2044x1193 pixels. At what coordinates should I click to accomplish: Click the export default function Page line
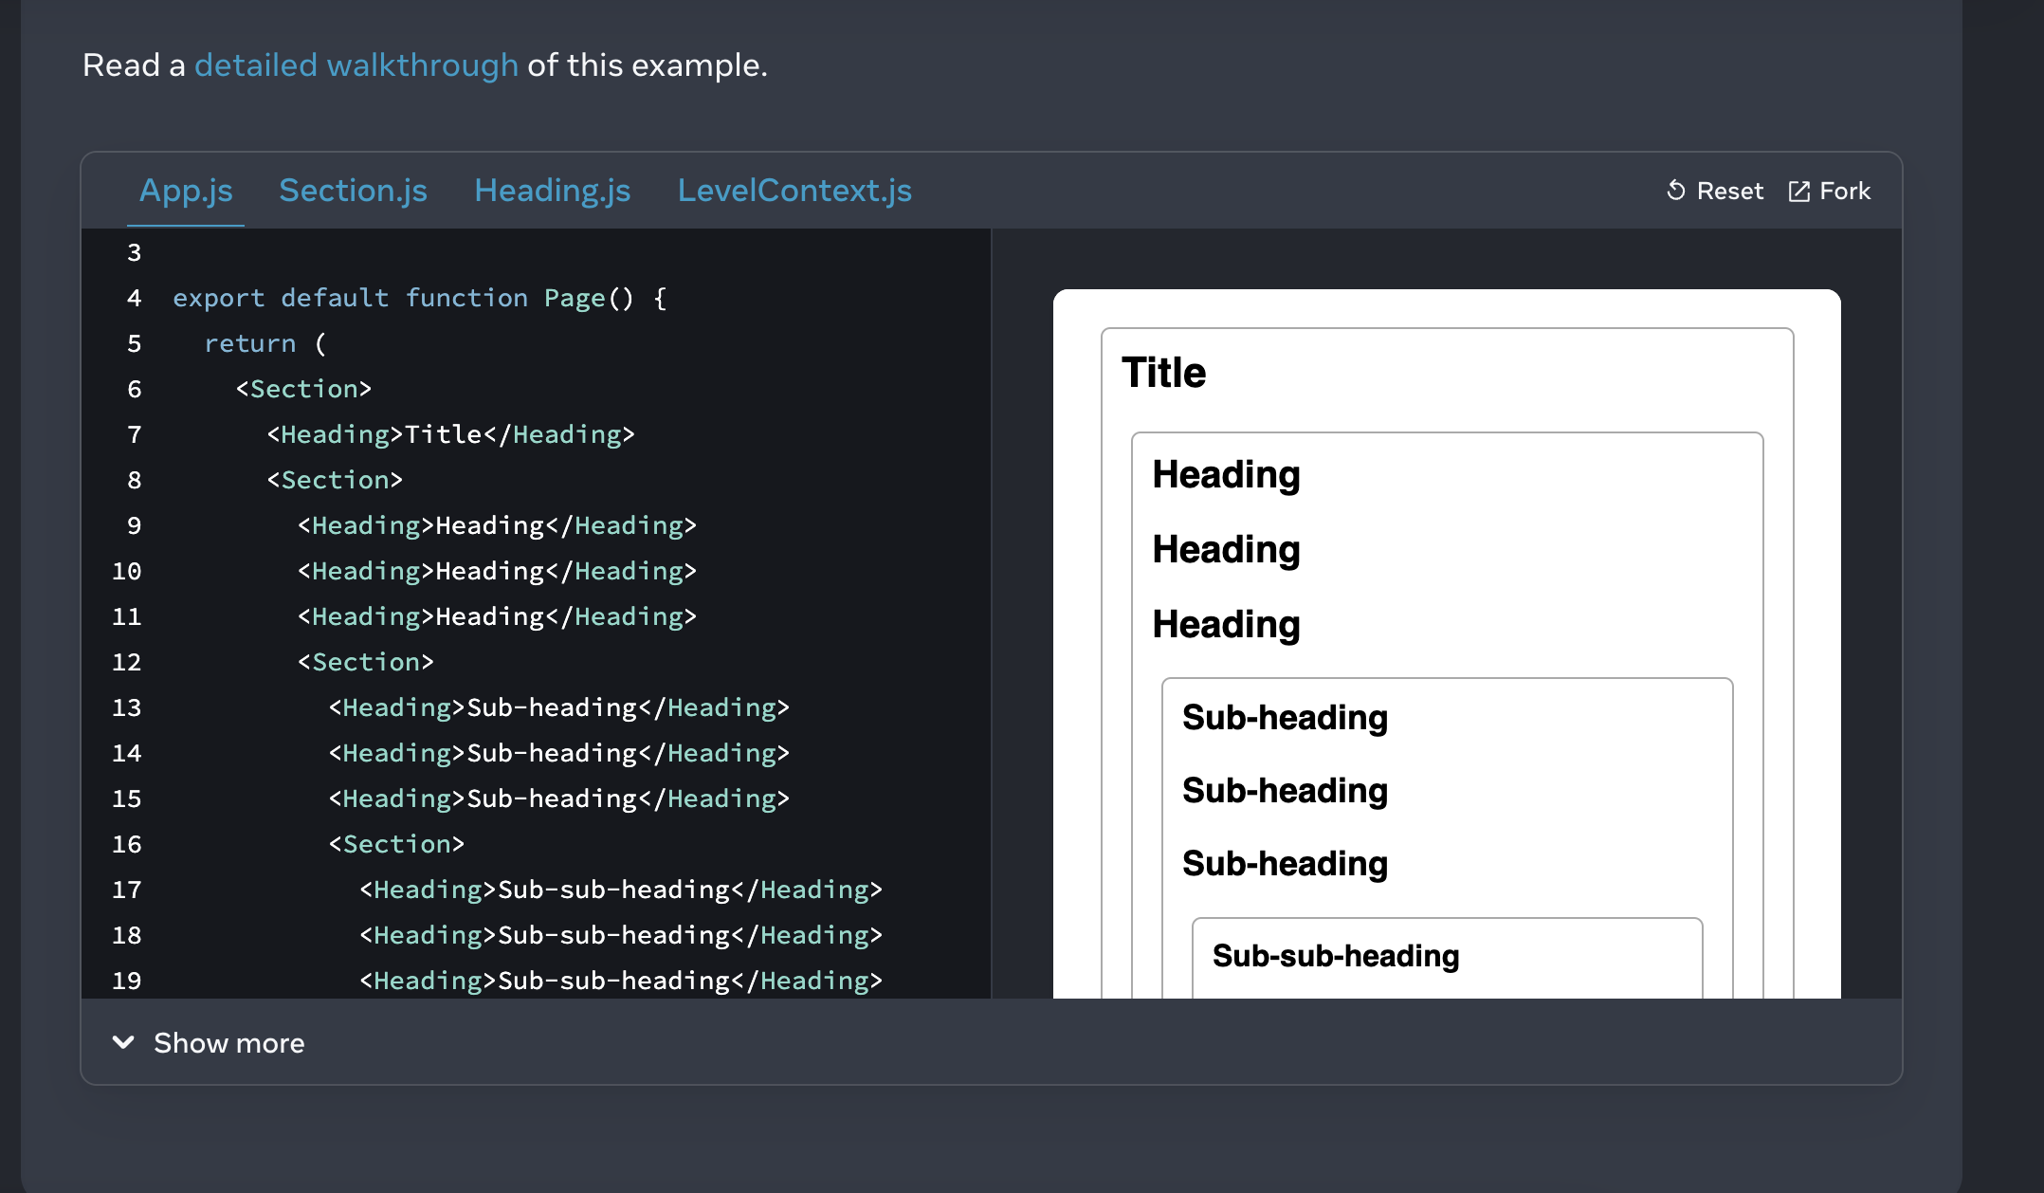417,298
